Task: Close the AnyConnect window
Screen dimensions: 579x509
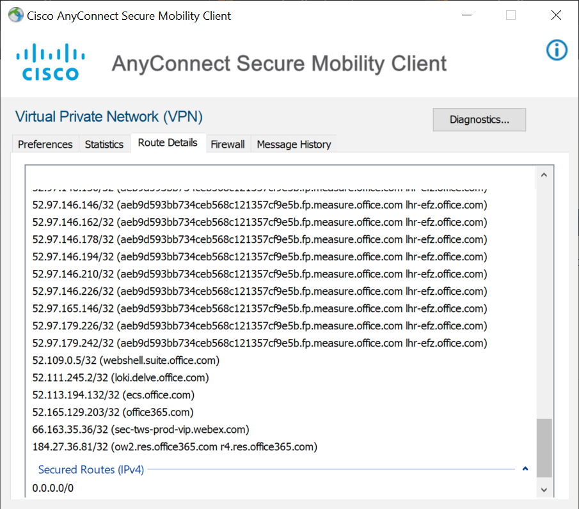Action: click(x=555, y=15)
